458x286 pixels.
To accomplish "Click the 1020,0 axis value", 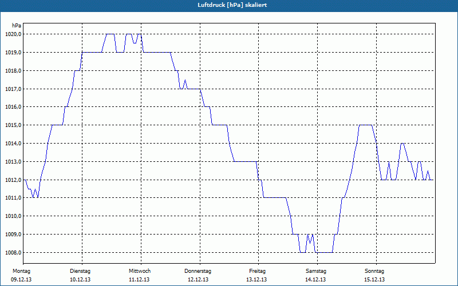I will pyautogui.click(x=13, y=34).
